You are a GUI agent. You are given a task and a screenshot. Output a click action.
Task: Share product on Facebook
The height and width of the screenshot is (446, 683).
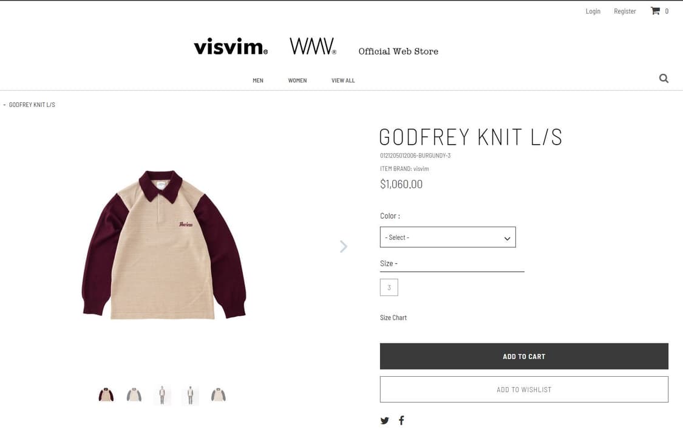coord(402,420)
